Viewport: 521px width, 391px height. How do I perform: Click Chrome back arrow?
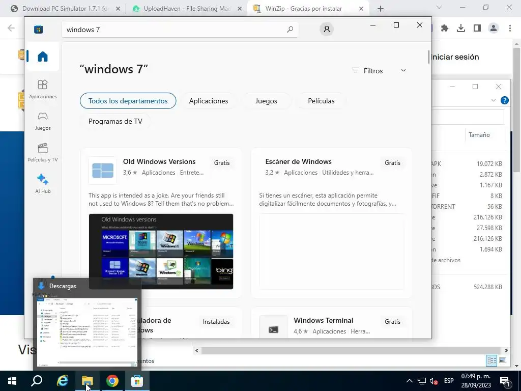pos(11,28)
